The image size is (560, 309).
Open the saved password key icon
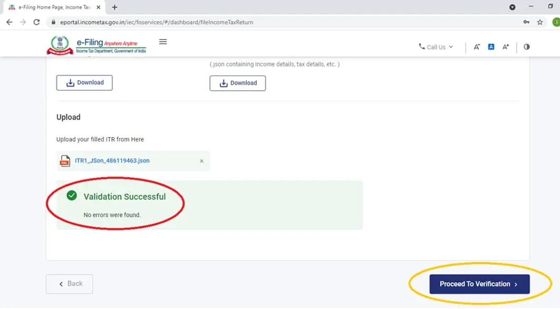[526, 22]
